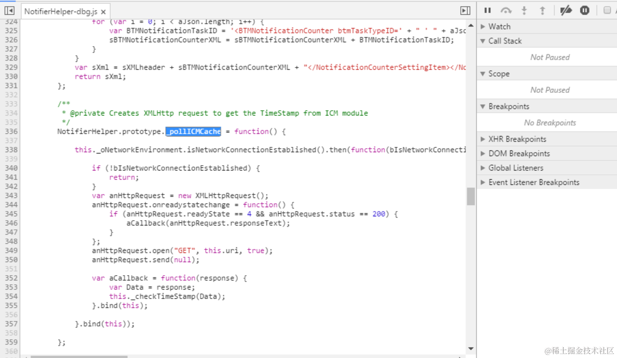Click the scroll-down arrow of code editor

click(470, 348)
